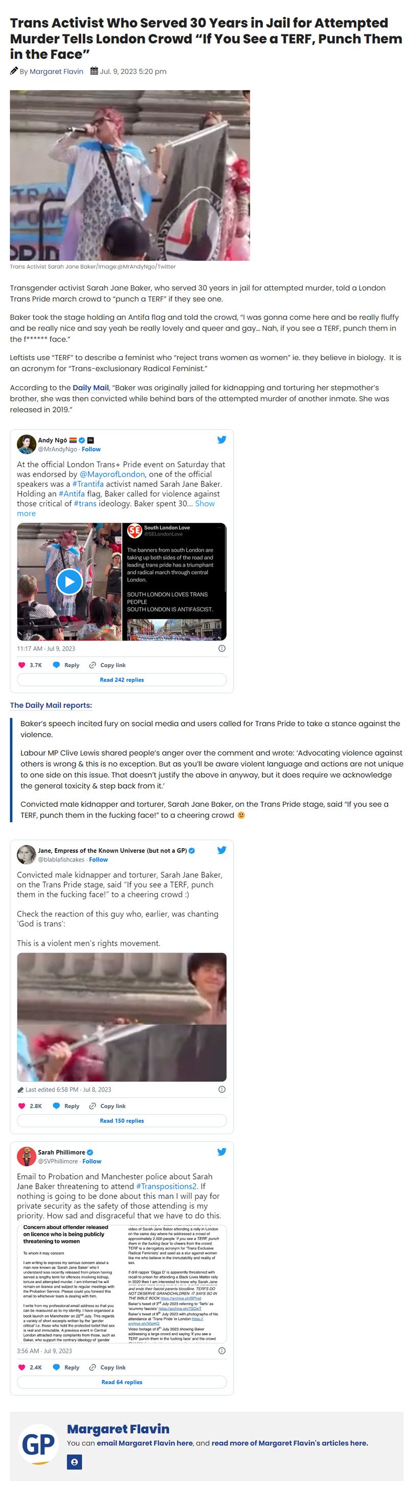
Task: Like Jane's tweet showing 2.8K likes
Action: tap(21, 1106)
